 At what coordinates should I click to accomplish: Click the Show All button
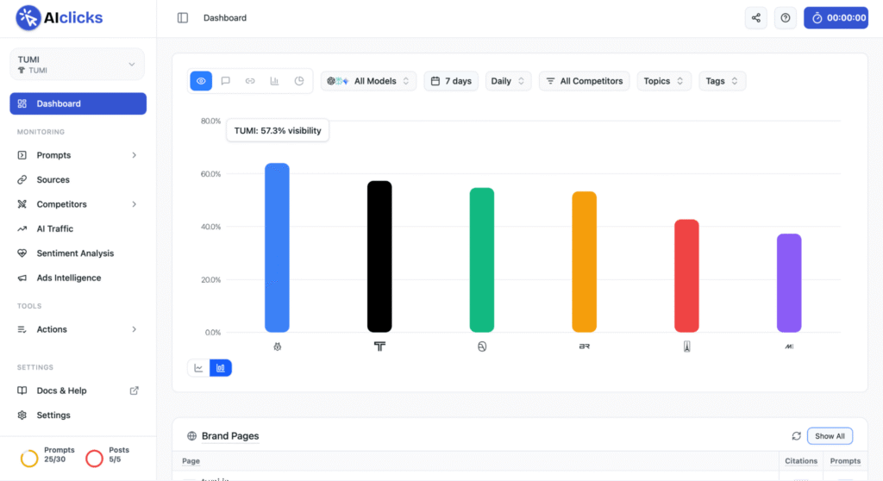[x=830, y=436]
